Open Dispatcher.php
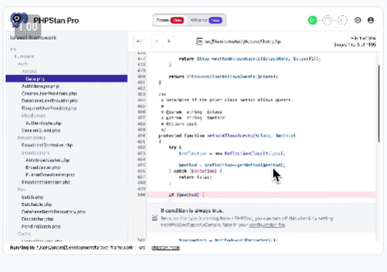The image size is (387, 272). pos(38,219)
